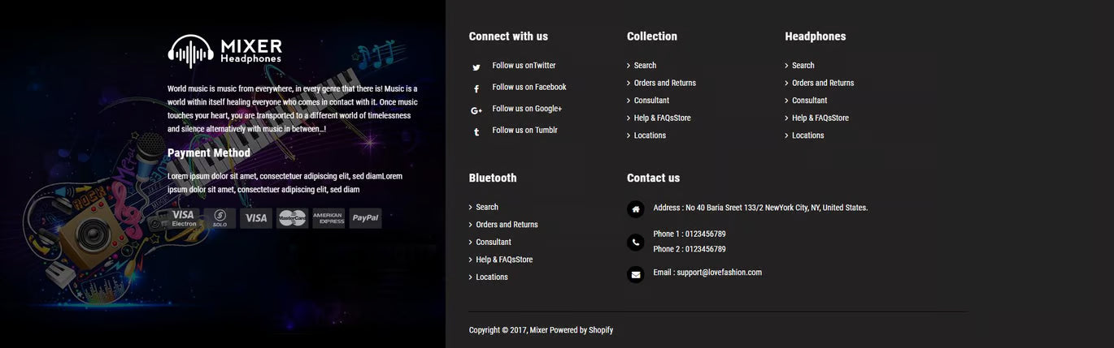Click the Google+ icon
The width and height of the screenshot is (1114, 348).
coord(476,110)
